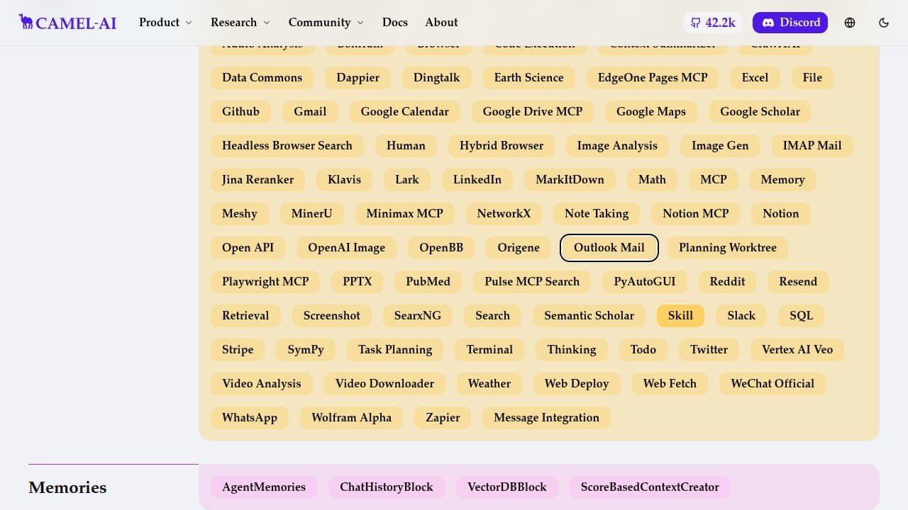Expand the Community dropdown menu
The image size is (908, 510).
(x=326, y=23)
